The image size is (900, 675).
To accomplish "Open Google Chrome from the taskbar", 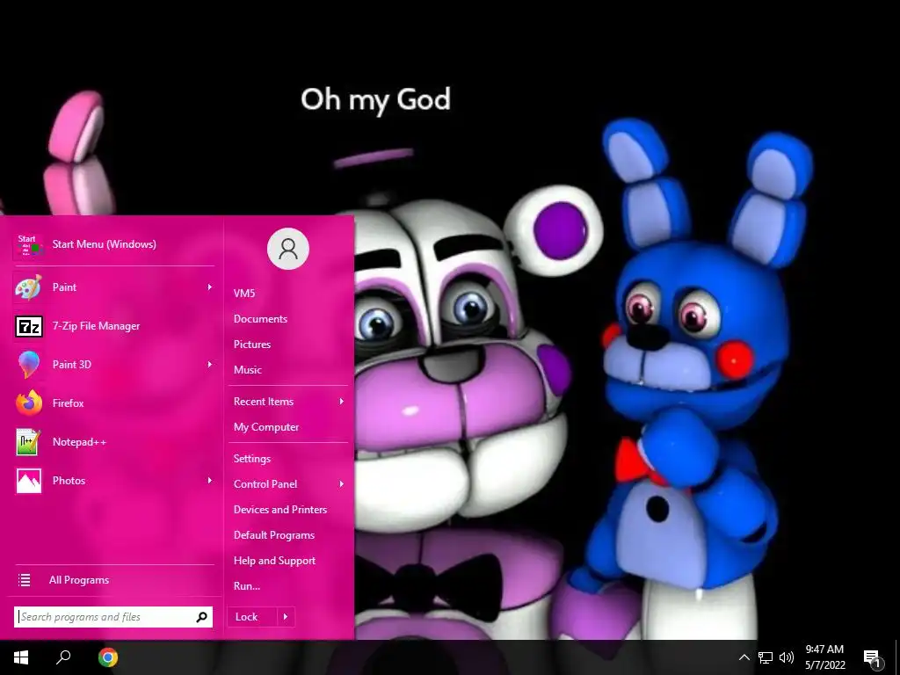I will 108,657.
